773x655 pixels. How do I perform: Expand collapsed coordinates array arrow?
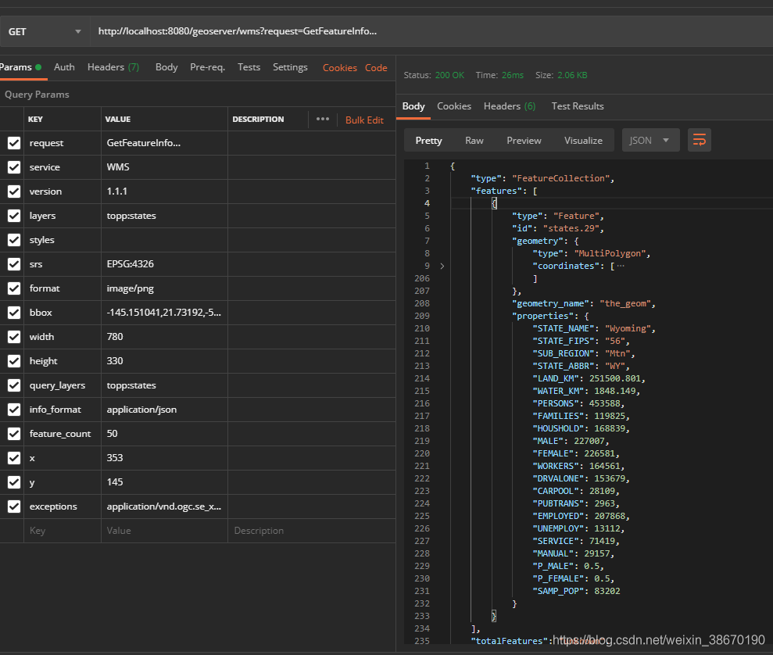click(x=442, y=267)
